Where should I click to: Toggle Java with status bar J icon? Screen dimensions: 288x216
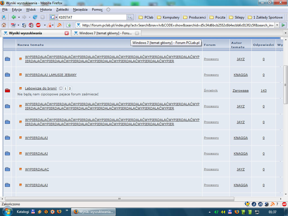254,204
